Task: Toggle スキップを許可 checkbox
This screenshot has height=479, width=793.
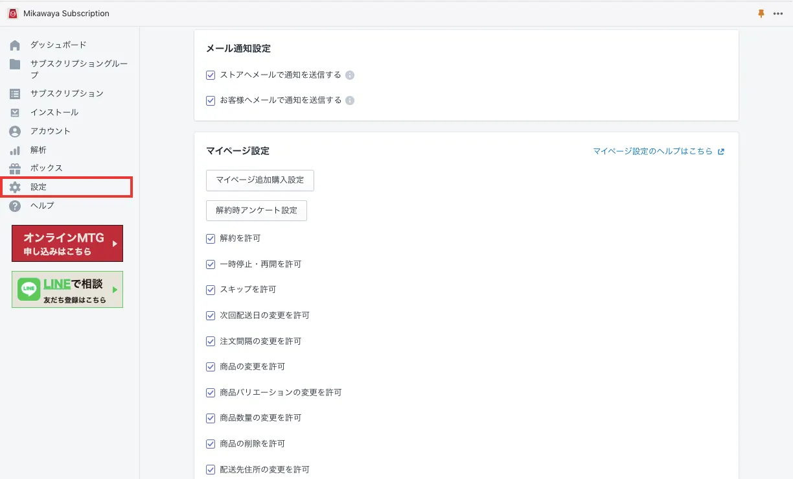Action: pyautogui.click(x=211, y=290)
